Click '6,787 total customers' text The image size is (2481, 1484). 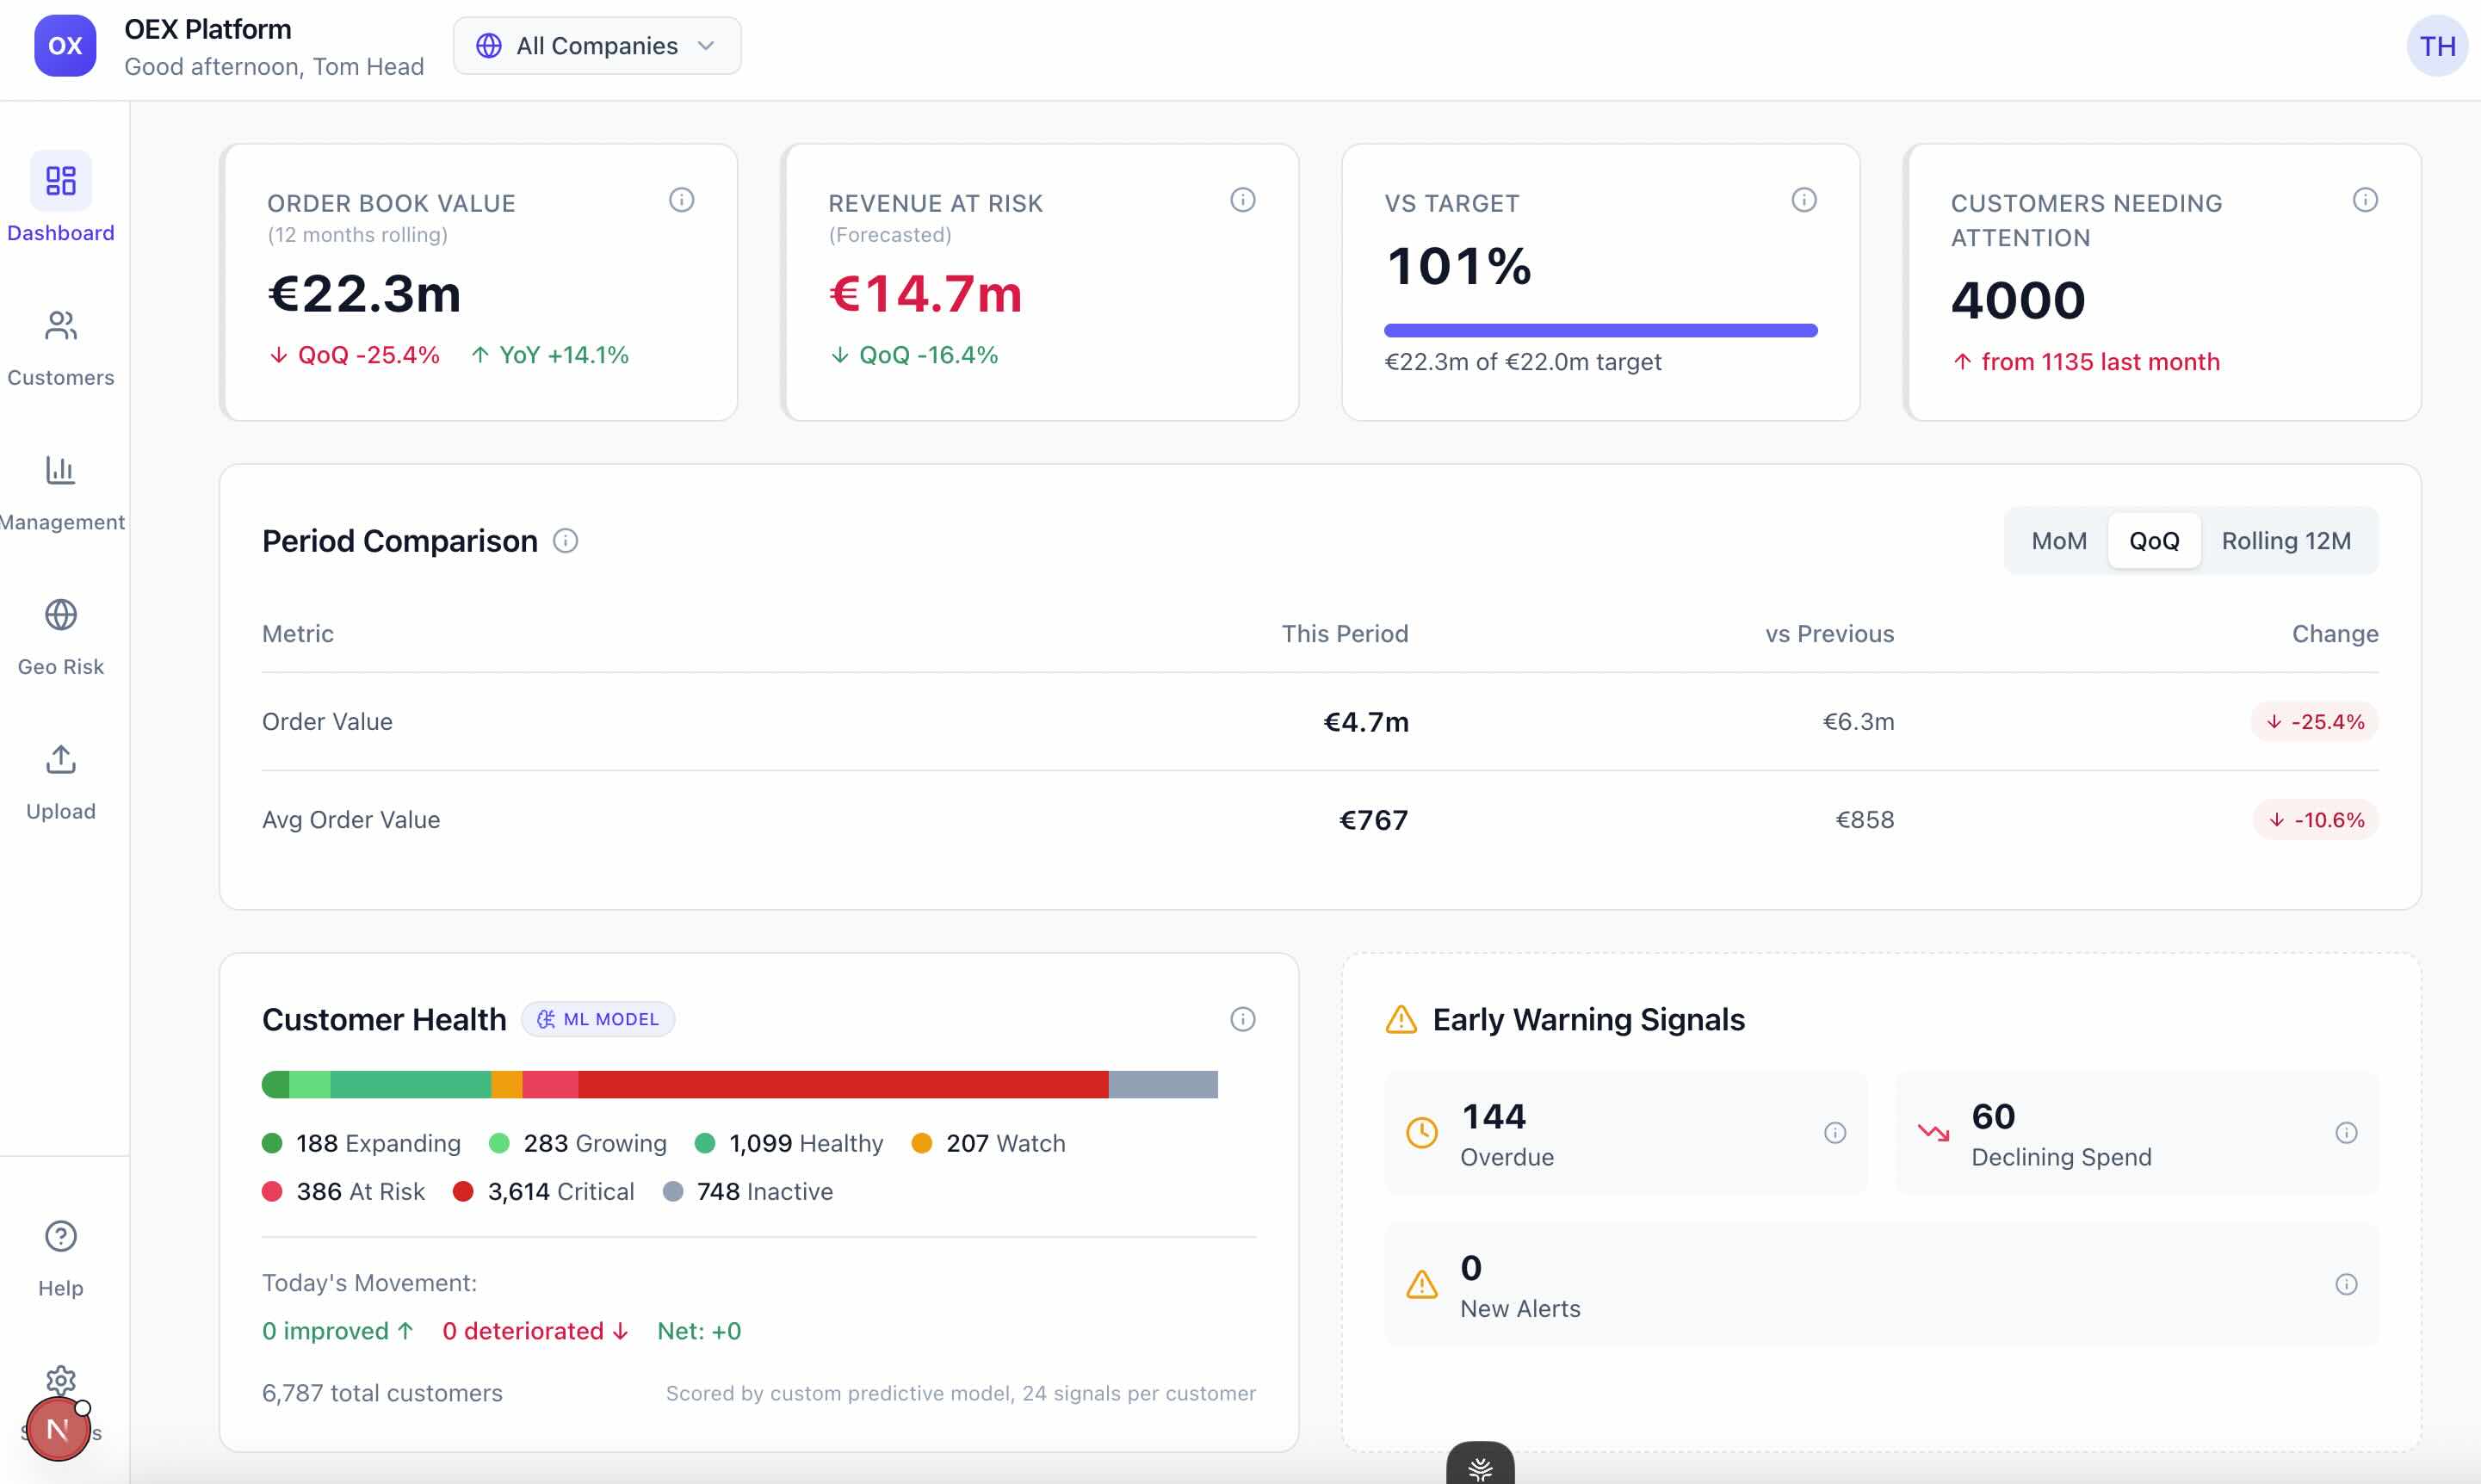click(382, 1393)
